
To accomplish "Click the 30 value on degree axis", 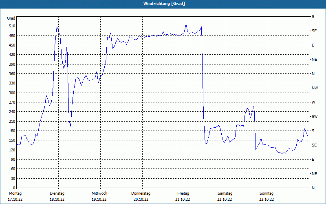I will (13, 179).
